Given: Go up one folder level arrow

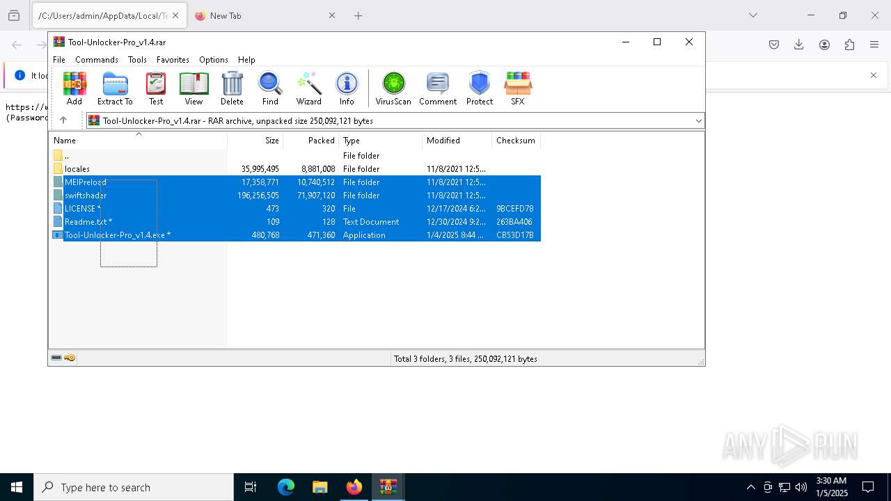Looking at the screenshot, I should 63,120.
